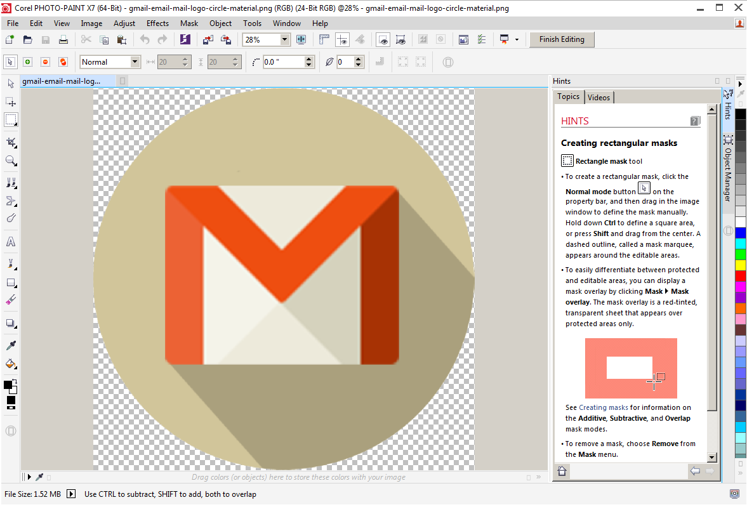Open the Normal mask style dropdown
This screenshot has height=507, width=747.
point(135,62)
